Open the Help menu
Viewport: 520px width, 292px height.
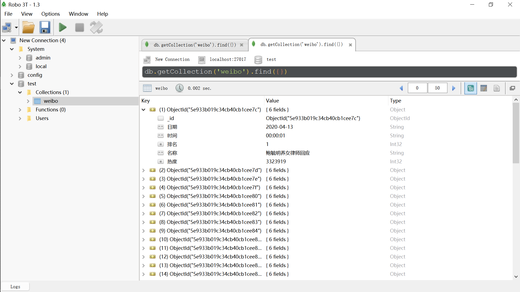click(103, 14)
